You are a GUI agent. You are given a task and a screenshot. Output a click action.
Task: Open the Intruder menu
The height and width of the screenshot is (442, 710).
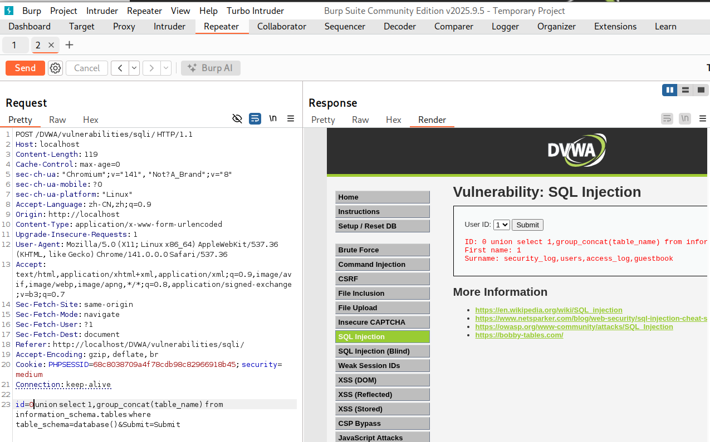pyautogui.click(x=102, y=11)
